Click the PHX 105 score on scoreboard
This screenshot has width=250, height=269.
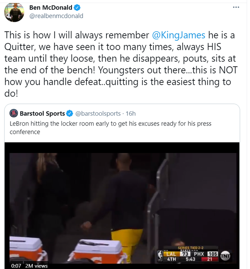205,254
